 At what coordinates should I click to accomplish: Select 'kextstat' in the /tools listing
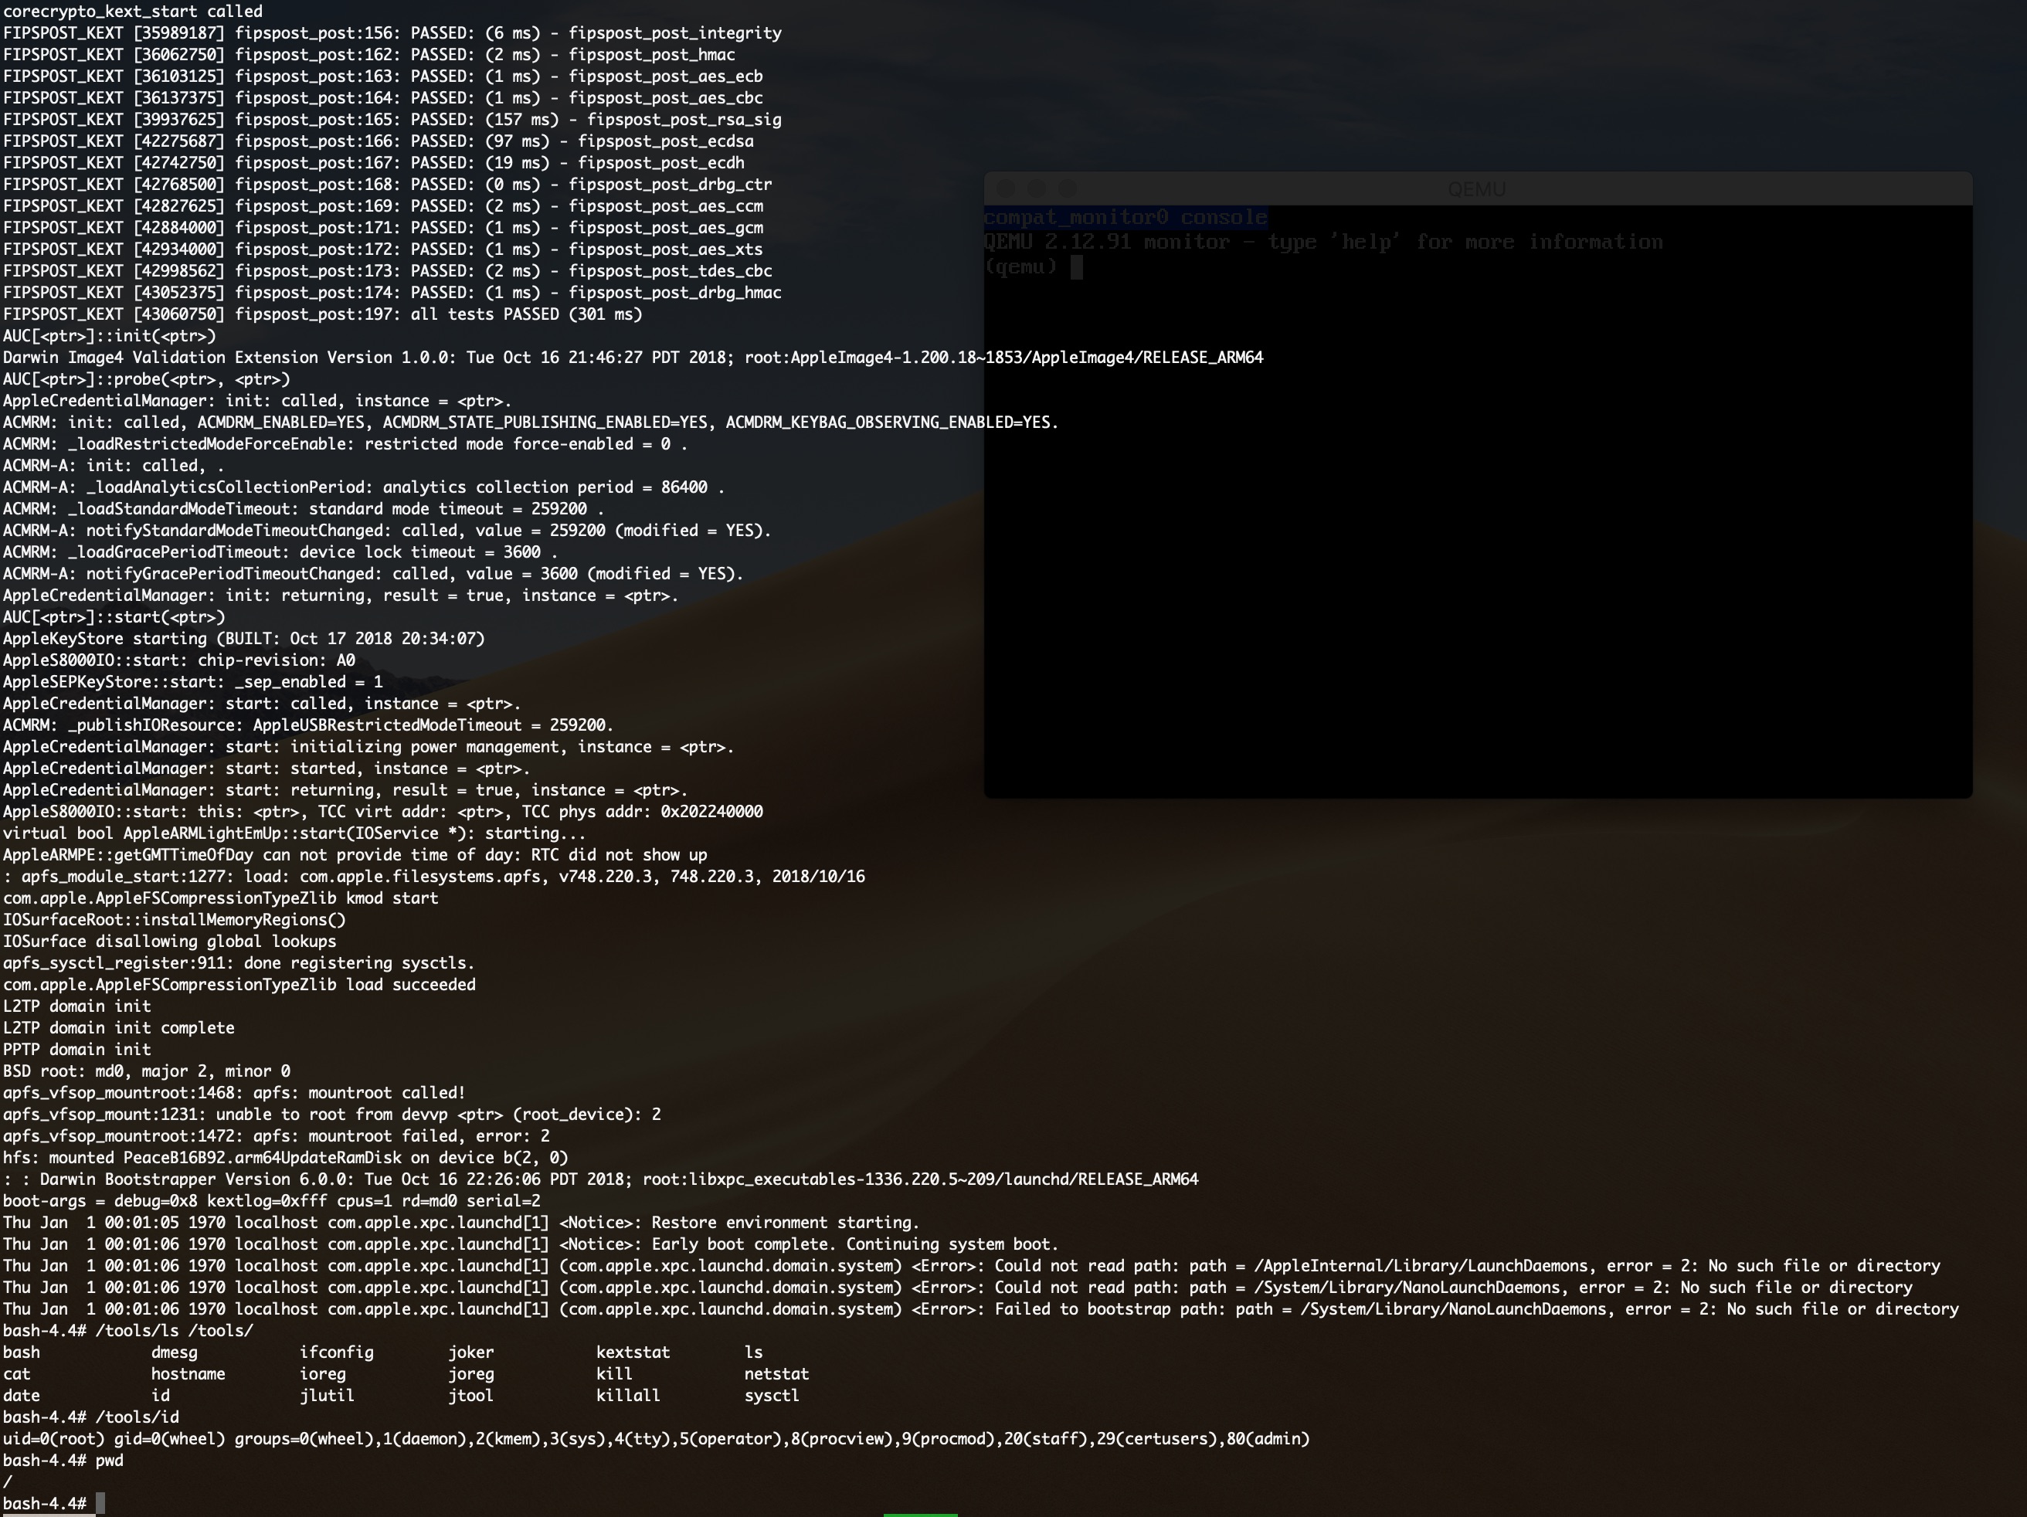[x=633, y=1352]
